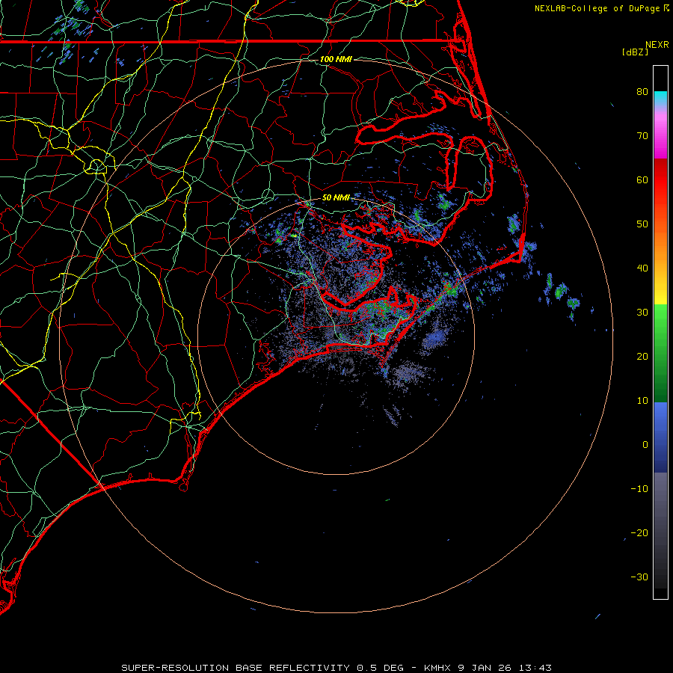Pick the green segment of the reflectivity color bar

pyautogui.click(x=660, y=353)
